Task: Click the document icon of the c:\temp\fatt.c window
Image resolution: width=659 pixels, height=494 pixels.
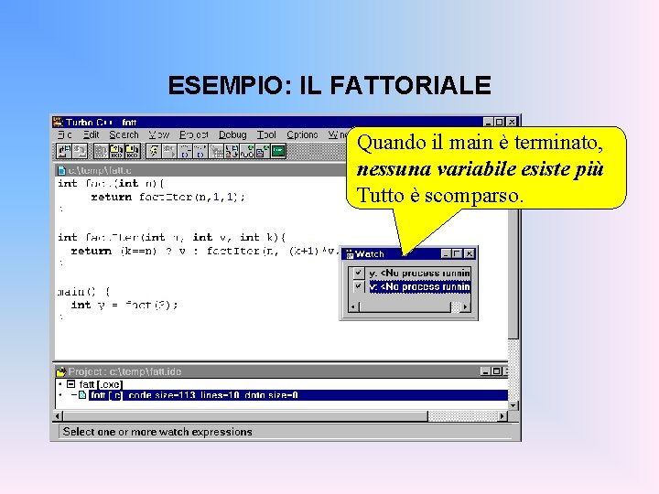Action: pos(61,170)
